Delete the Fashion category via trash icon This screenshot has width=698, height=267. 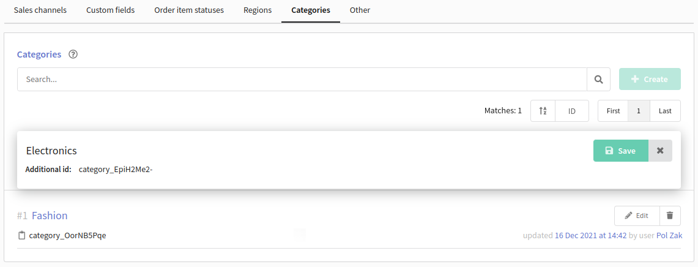(x=669, y=216)
